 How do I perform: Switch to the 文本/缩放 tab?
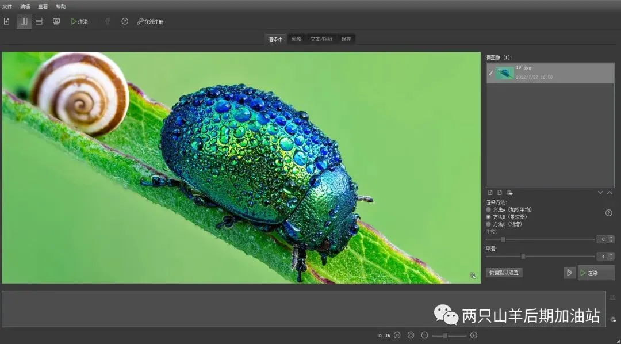pyautogui.click(x=321, y=39)
